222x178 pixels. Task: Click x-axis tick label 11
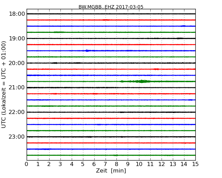150,164
